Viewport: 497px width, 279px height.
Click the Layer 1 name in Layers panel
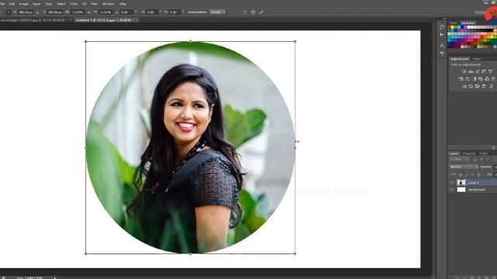(473, 183)
